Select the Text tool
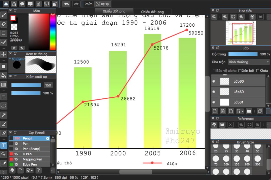 click(x=4, y=145)
